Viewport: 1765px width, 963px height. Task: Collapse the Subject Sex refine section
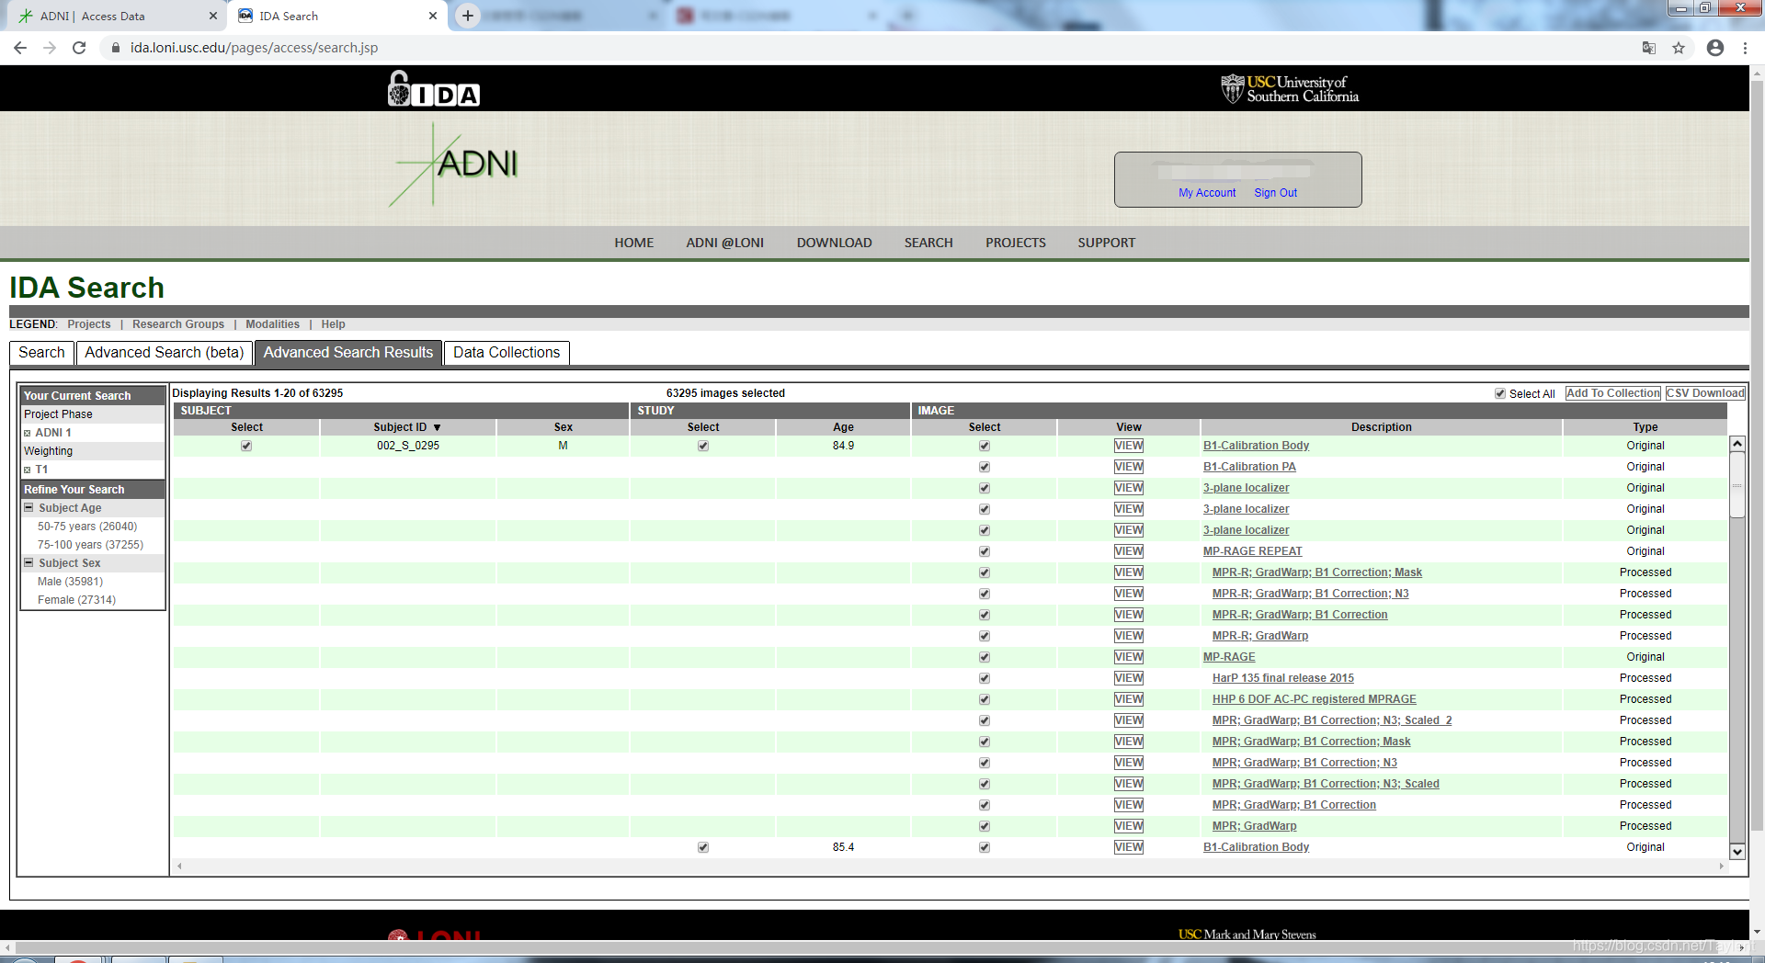pos(29,563)
